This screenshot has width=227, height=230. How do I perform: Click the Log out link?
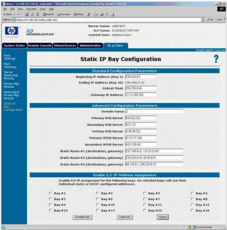pos(220,50)
